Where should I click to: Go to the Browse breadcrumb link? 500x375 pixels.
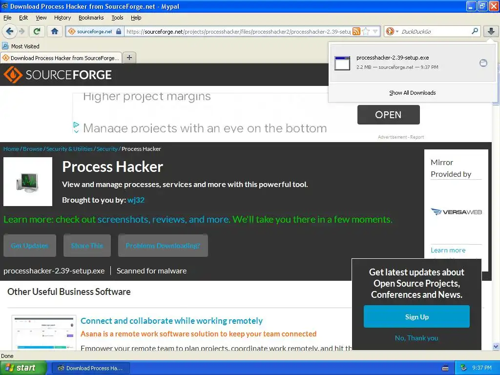point(33,149)
